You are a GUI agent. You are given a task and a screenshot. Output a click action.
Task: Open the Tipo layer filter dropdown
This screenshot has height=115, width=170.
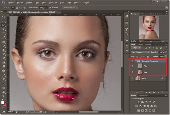[136, 48]
